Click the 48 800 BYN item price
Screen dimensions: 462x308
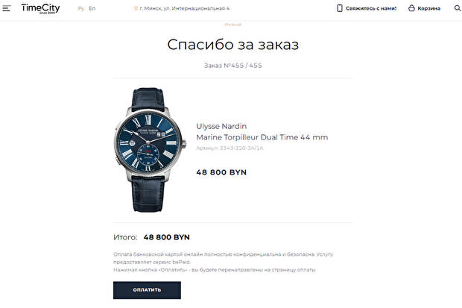[221, 172]
